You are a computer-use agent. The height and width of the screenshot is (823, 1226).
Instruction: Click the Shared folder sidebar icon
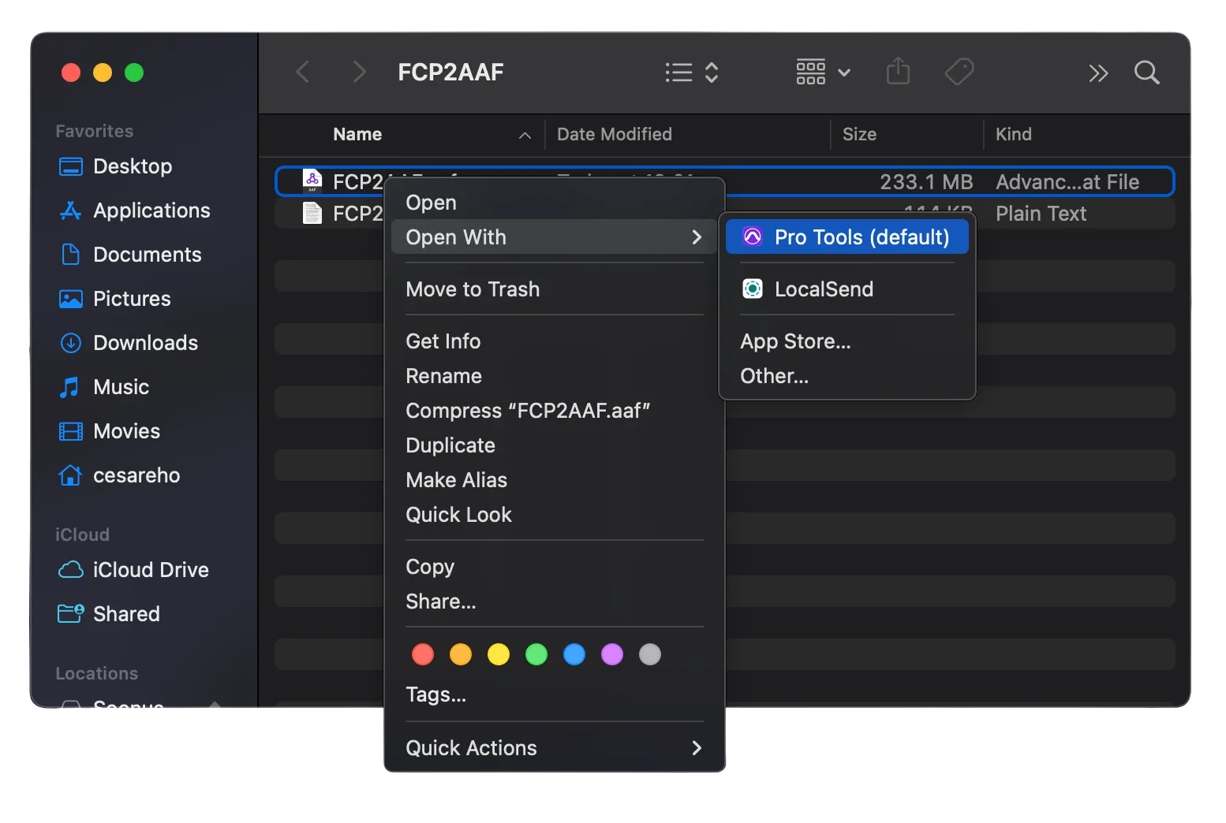click(x=71, y=613)
